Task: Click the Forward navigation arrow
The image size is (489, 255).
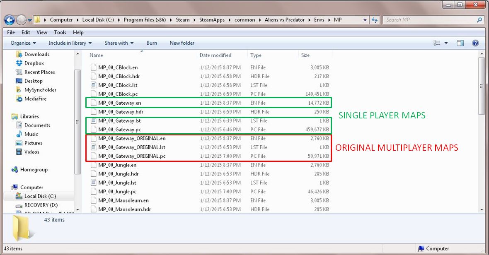Action: pyautogui.click(x=21, y=20)
